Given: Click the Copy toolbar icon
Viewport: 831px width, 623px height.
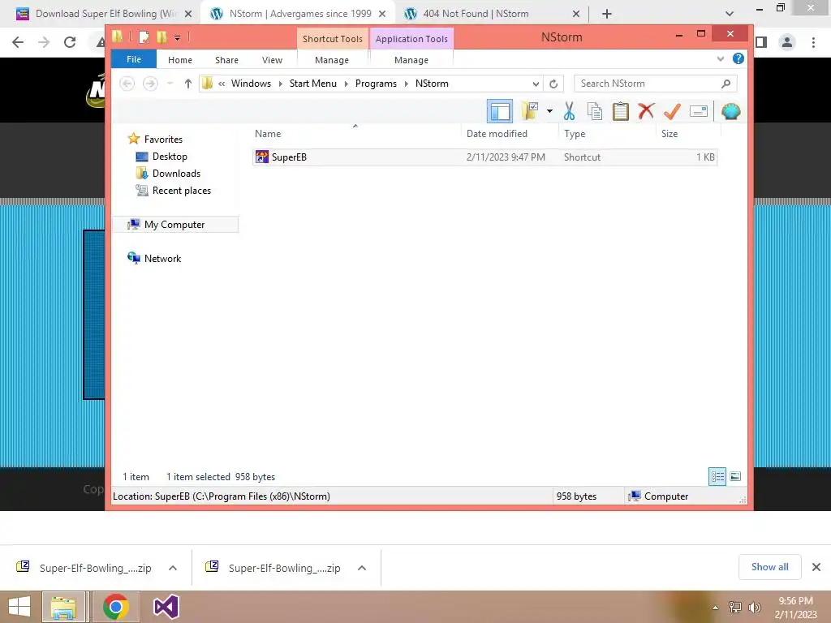Looking at the screenshot, I should click(595, 111).
